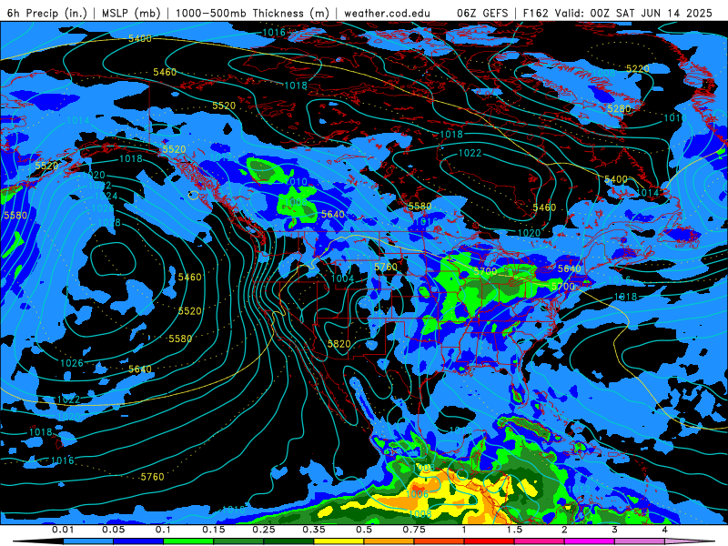Select the dark green 0.25 precip swatch
The height and width of the screenshot is (546, 728).
(288, 541)
